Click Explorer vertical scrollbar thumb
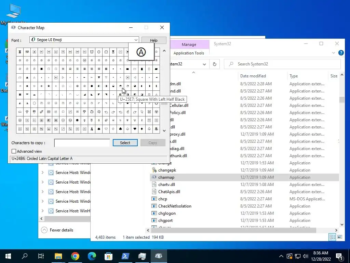Viewport: 350px width, 263px height. 342,100
